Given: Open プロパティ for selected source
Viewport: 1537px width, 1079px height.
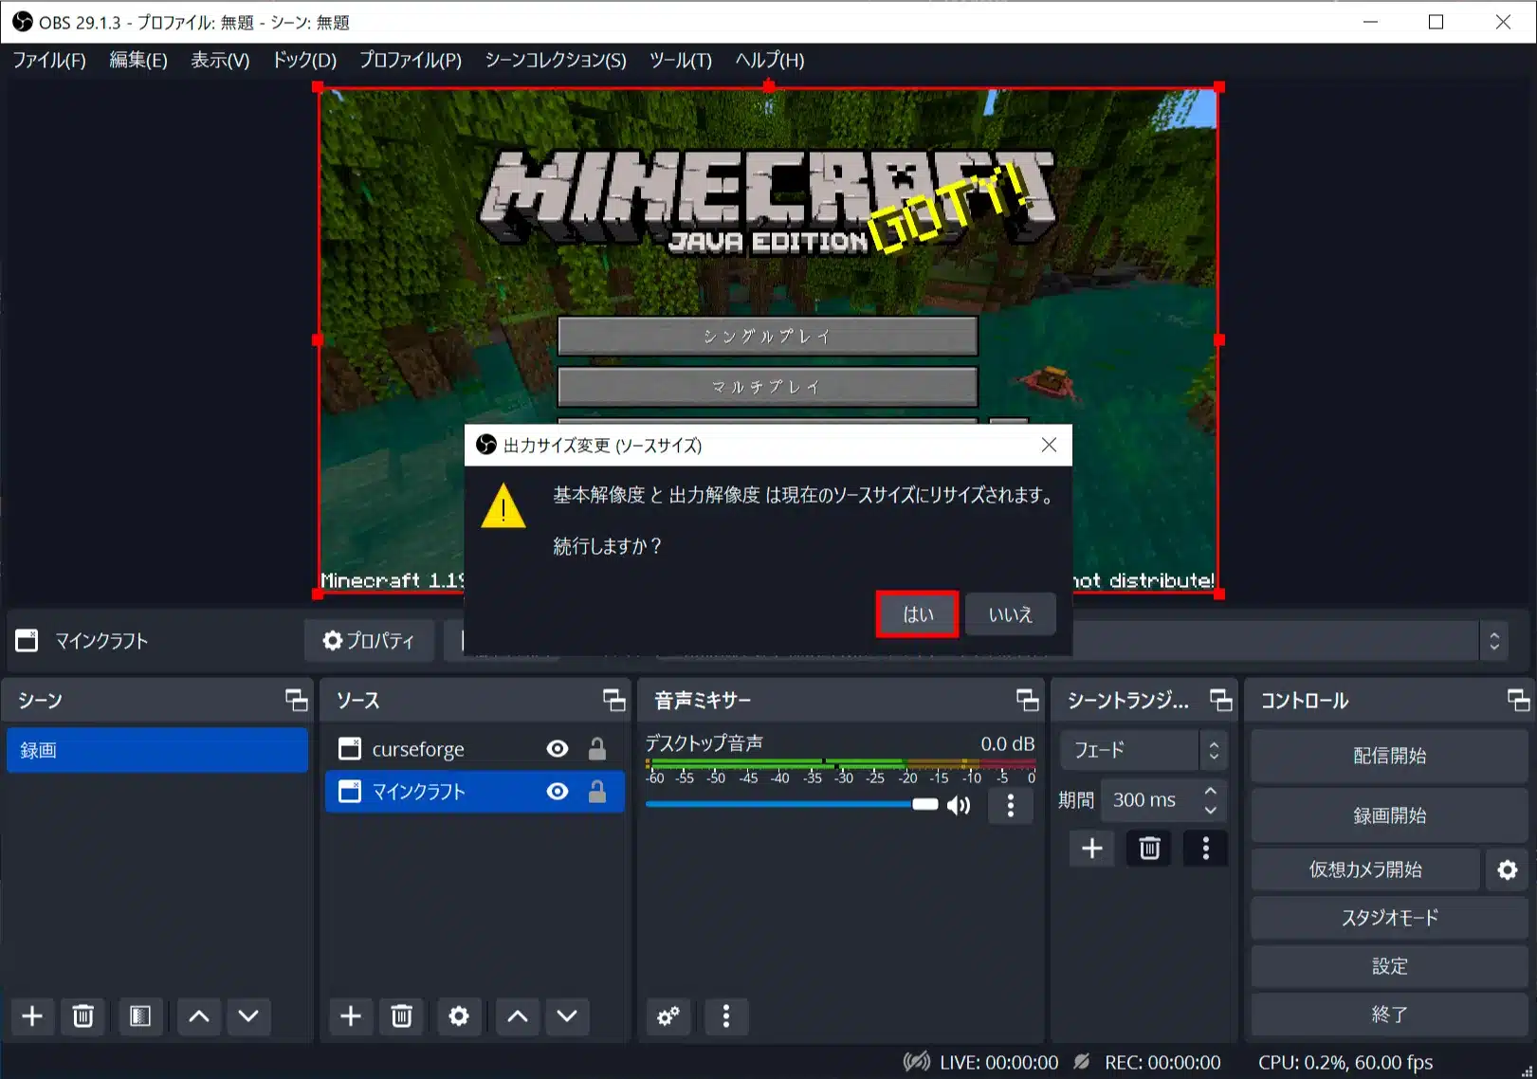Looking at the screenshot, I should pos(369,641).
